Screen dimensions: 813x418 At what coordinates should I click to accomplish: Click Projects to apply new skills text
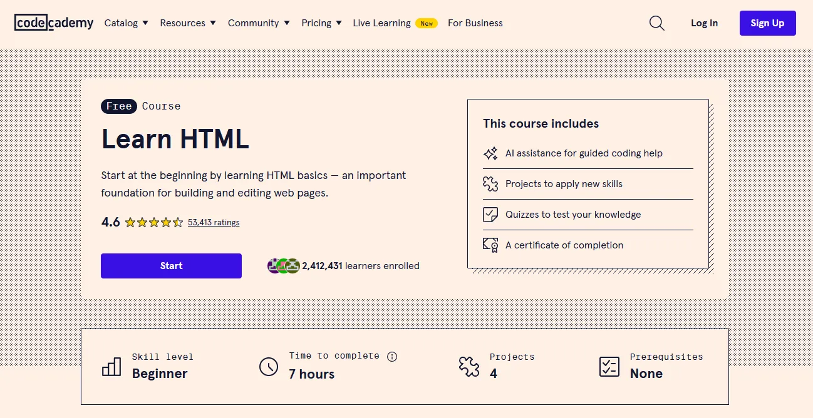(564, 184)
